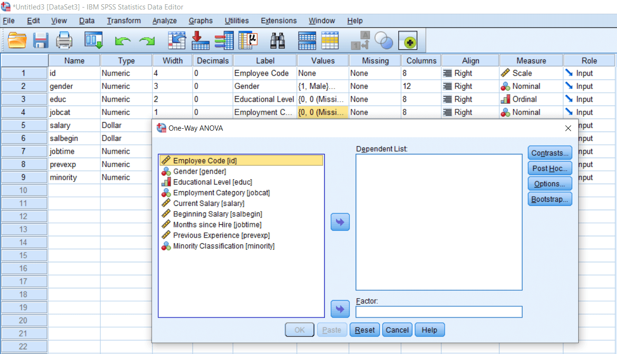617x354 pixels.
Task: Show all variables green plus icon
Action: coord(408,42)
